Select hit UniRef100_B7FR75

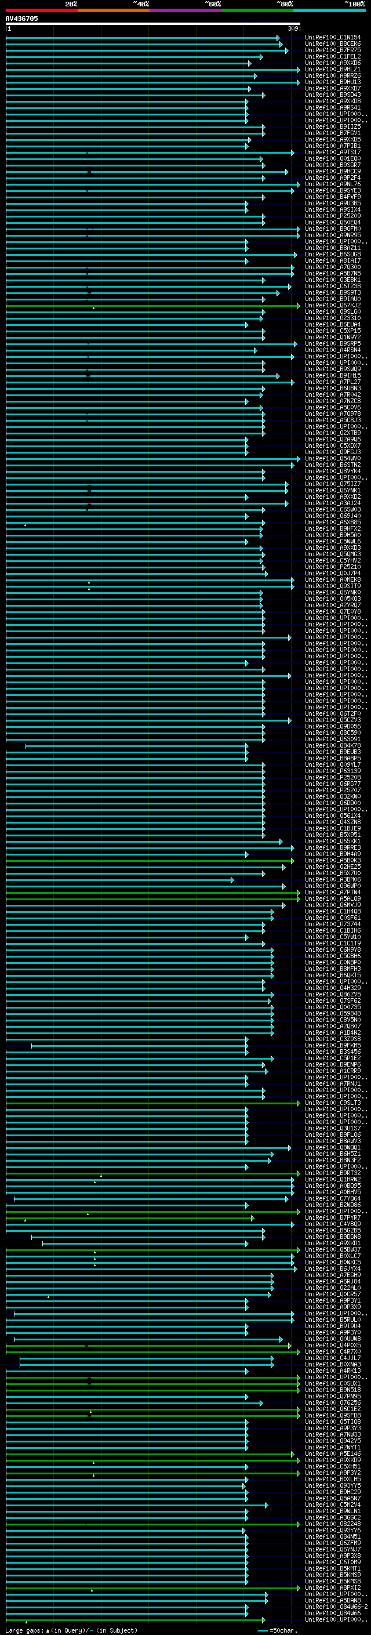333,50
